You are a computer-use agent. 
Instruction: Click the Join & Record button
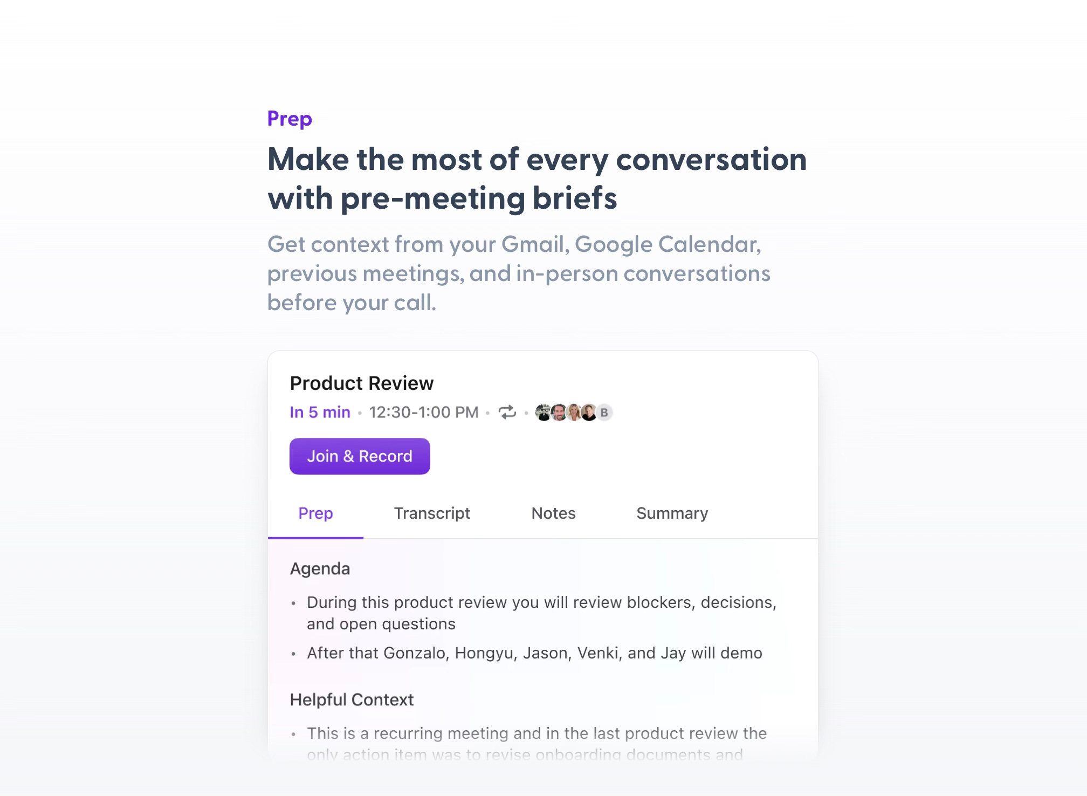pyautogui.click(x=360, y=456)
